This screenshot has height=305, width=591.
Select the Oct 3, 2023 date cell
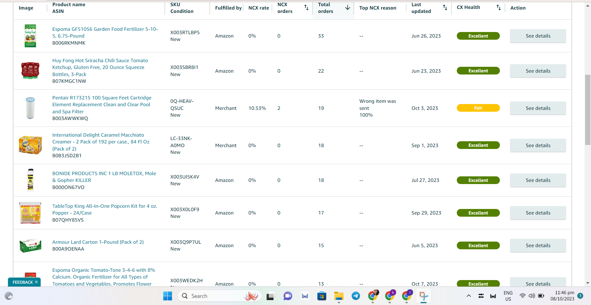tap(425, 108)
